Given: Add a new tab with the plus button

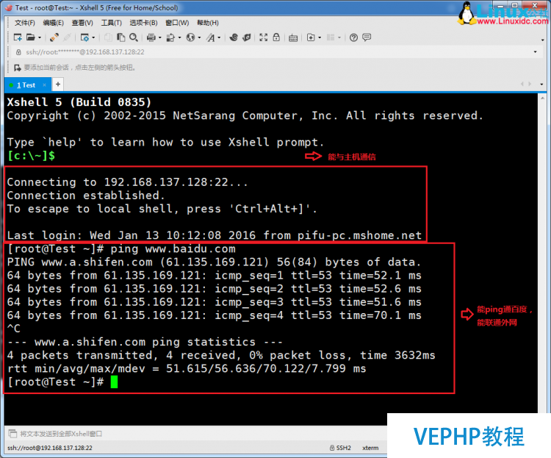Looking at the screenshot, I should pyautogui.click(x=58, y=84).
